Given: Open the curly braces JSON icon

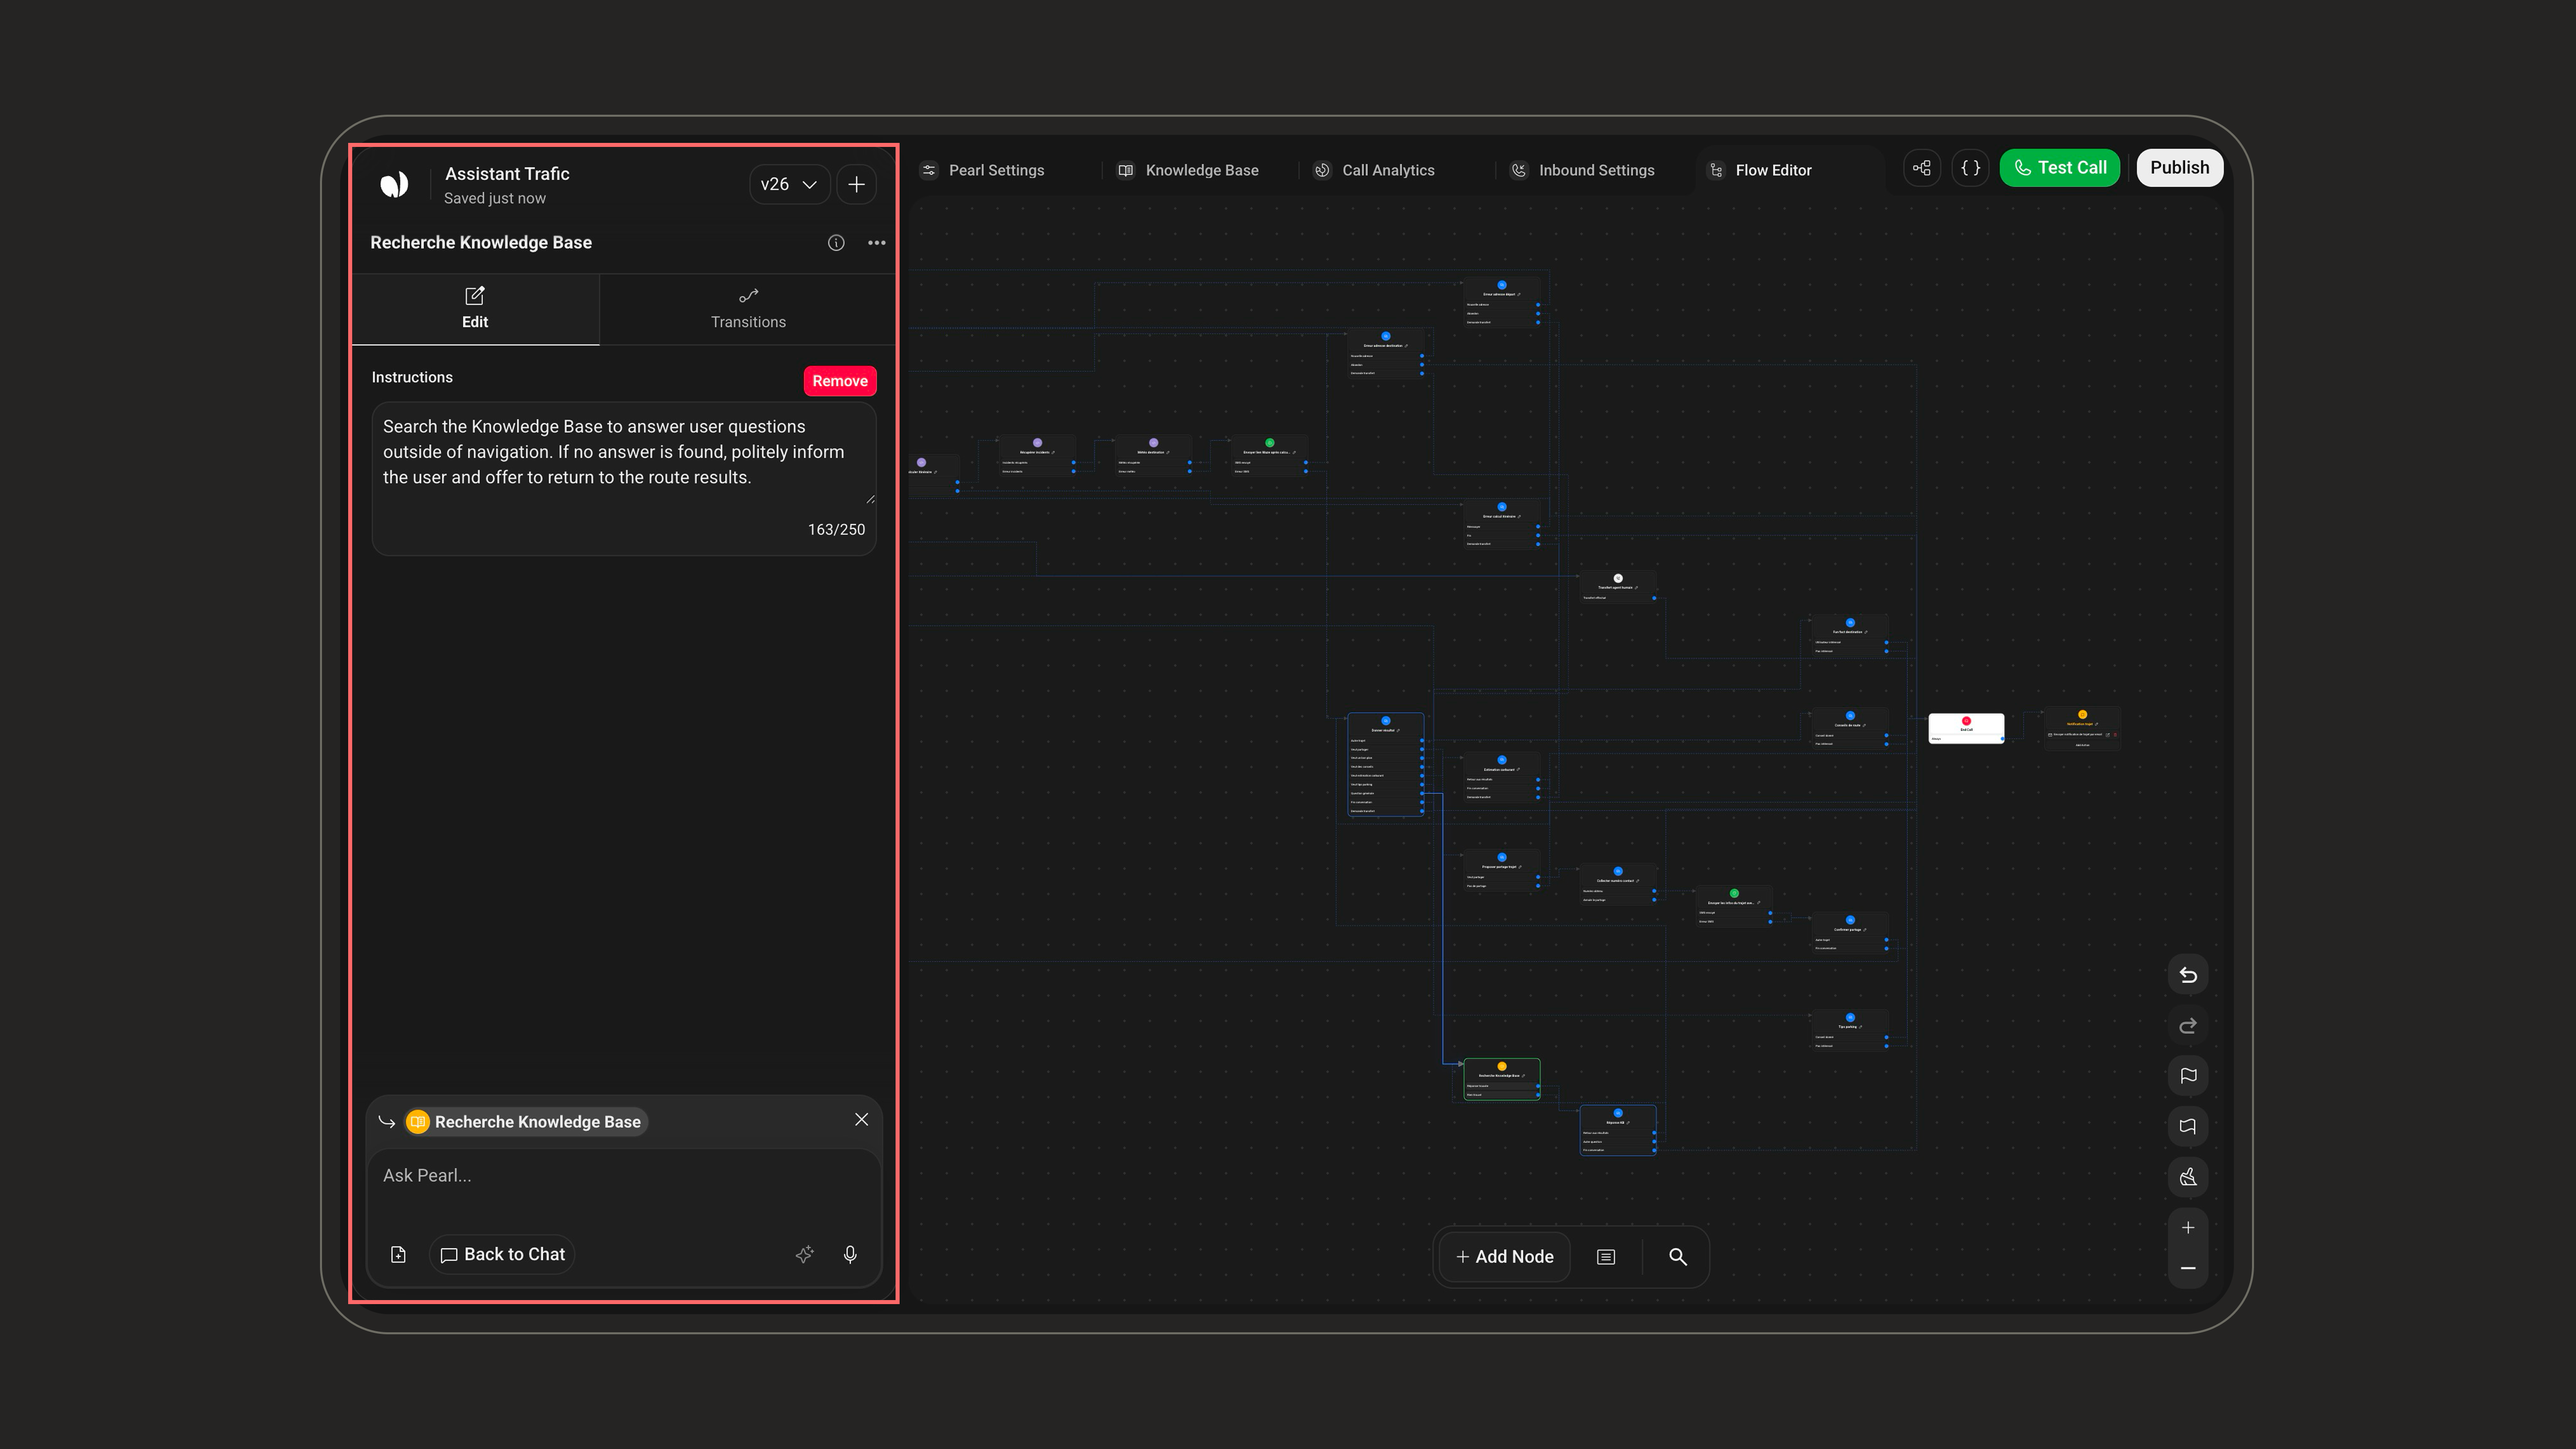Looking at the screenshot, I should 1970,168.
